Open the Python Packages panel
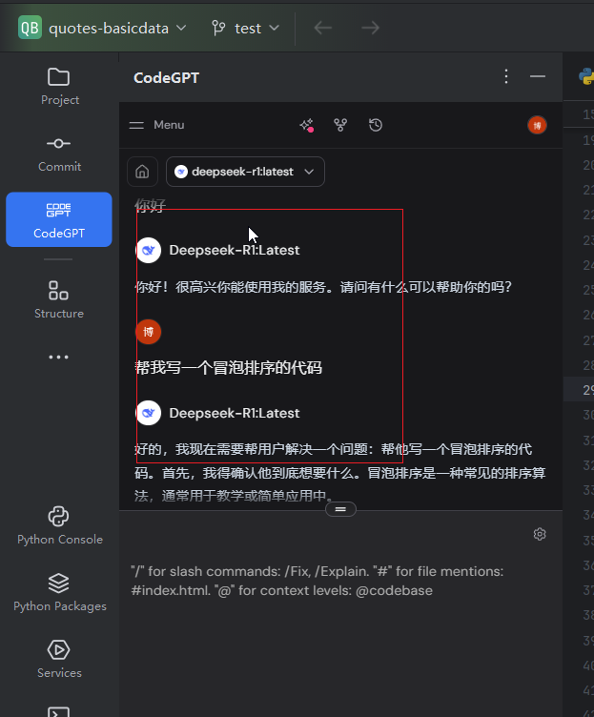This screenshot has width=594, height=717. pos(59,592)
